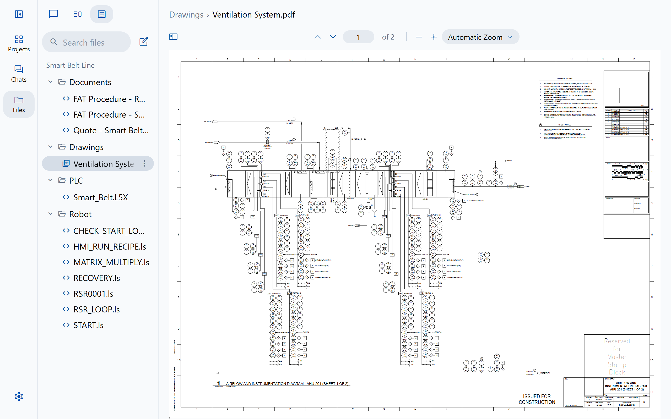Collapse the PLC folder
671x419 pixels.
(50, 180)
